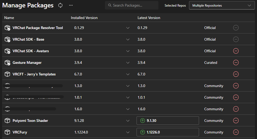Click installed version 1.1224.0 of VRCFury

click(x=81, y=132)
